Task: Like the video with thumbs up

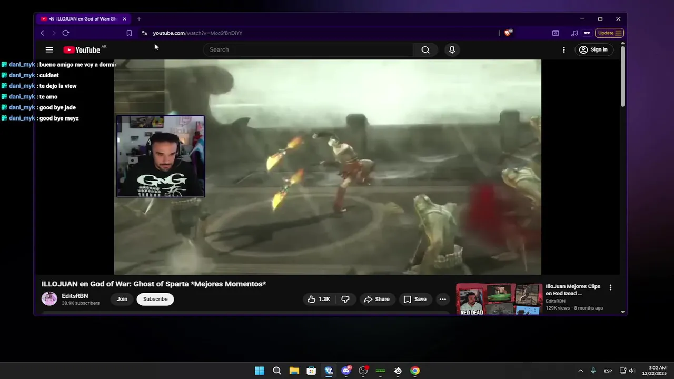Action: click(x=319, y=299)
